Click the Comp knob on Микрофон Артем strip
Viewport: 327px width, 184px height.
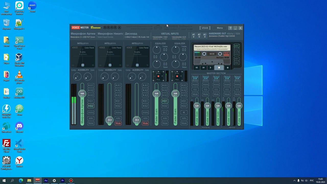[77, 76]
